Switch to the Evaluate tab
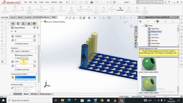The width and height of the screenshot is (183, 103). click(x=28, y=17)
